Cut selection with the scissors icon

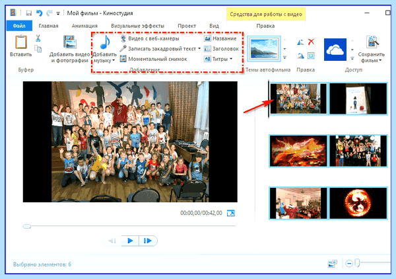[38, 38]
